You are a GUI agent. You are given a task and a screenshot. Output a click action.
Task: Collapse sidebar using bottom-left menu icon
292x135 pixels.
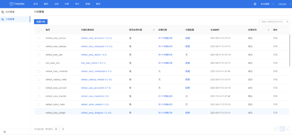pyautogui.click(x=4, y=132)
